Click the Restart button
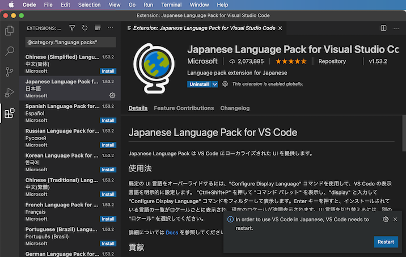Screen dimensions: 406x257 [x=386, y=242]
